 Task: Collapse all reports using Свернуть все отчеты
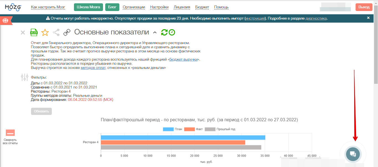coord(10,133)
